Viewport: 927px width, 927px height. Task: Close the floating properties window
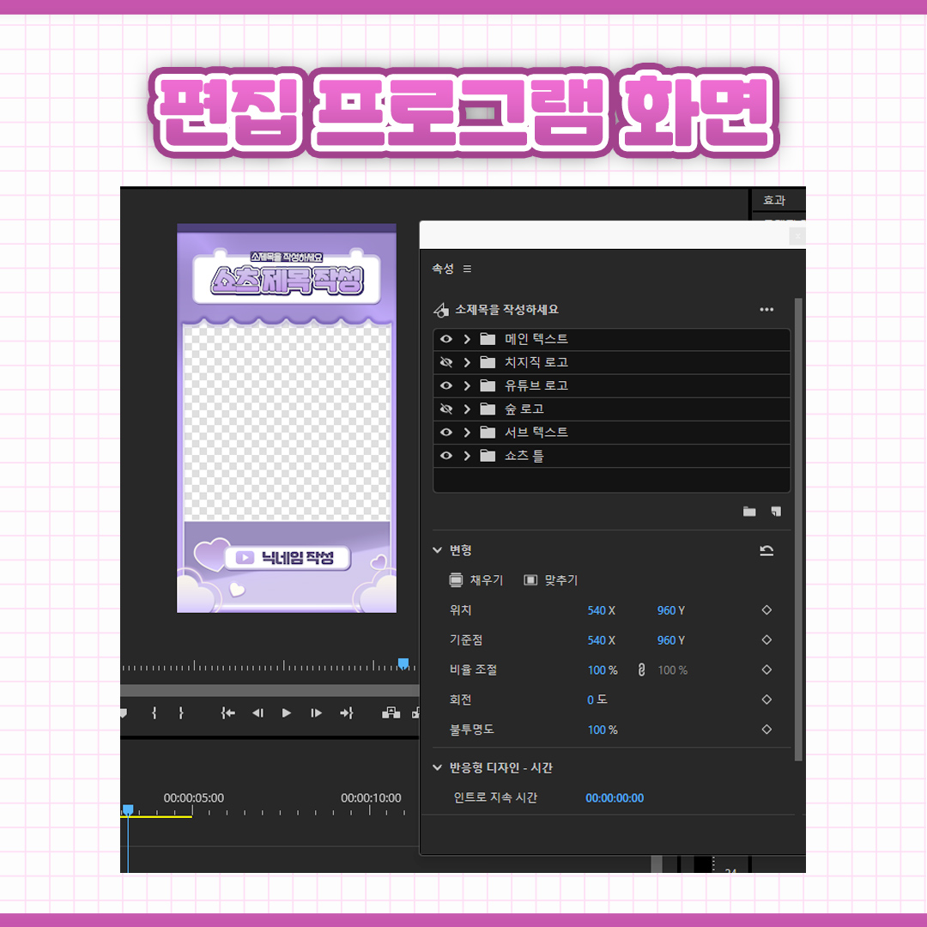coord(797,236)
